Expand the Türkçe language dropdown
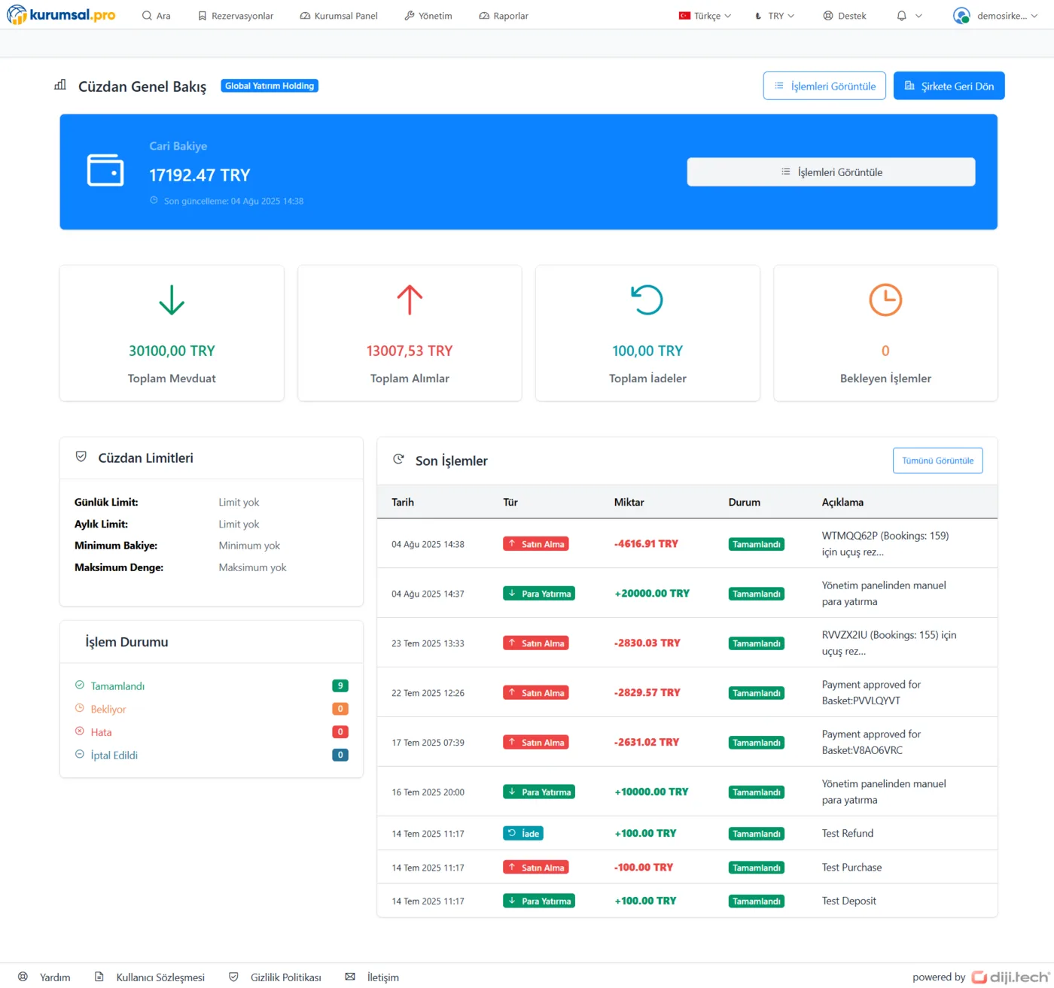1054x988 pixels. (705, 16)
